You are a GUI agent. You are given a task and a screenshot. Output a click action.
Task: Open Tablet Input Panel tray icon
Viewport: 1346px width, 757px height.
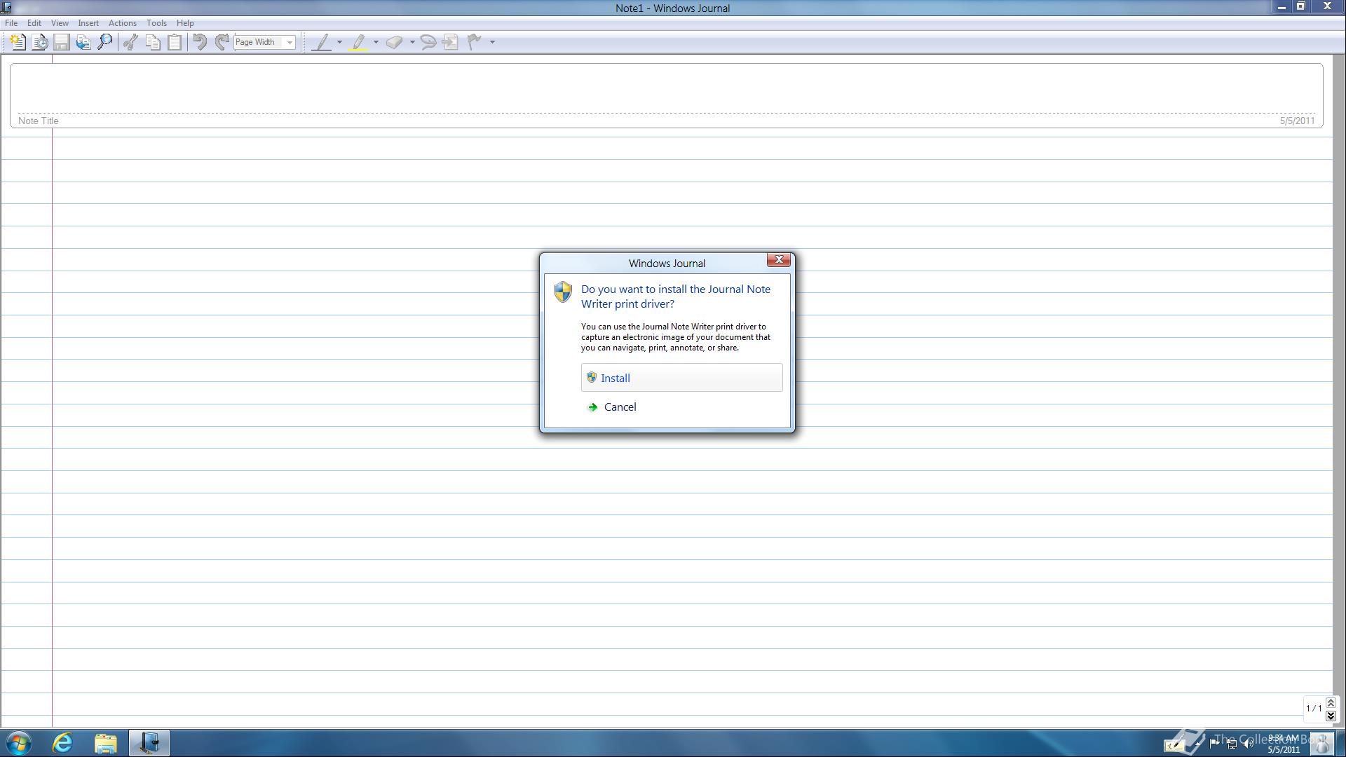[1174, 745]
